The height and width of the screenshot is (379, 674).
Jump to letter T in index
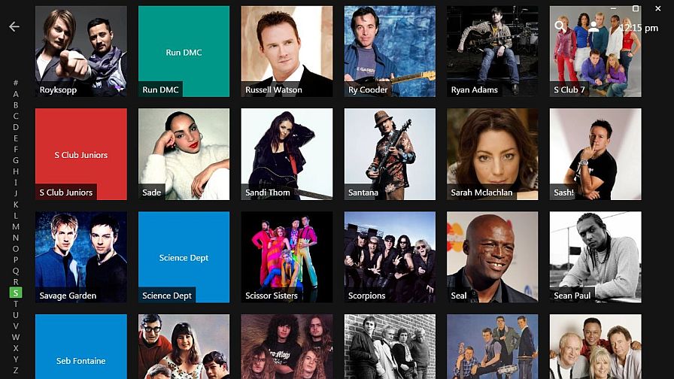tap(16, 304)
